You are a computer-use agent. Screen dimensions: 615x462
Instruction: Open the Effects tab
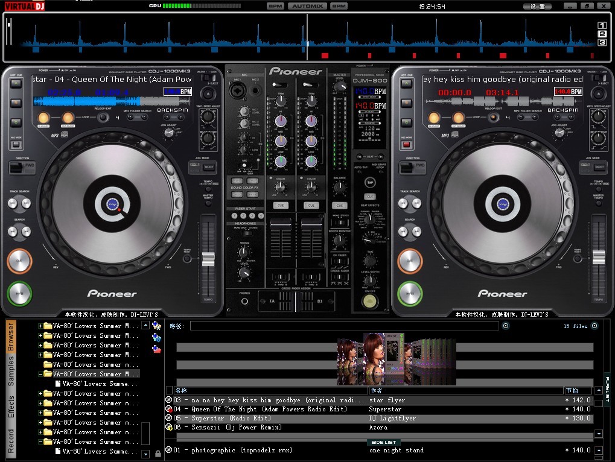(11, 407)
